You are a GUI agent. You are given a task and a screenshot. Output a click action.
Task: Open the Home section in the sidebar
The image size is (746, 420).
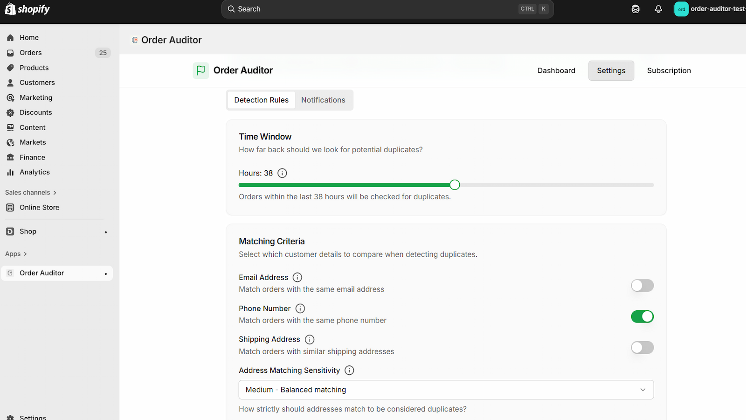click(x=29, y=37)
